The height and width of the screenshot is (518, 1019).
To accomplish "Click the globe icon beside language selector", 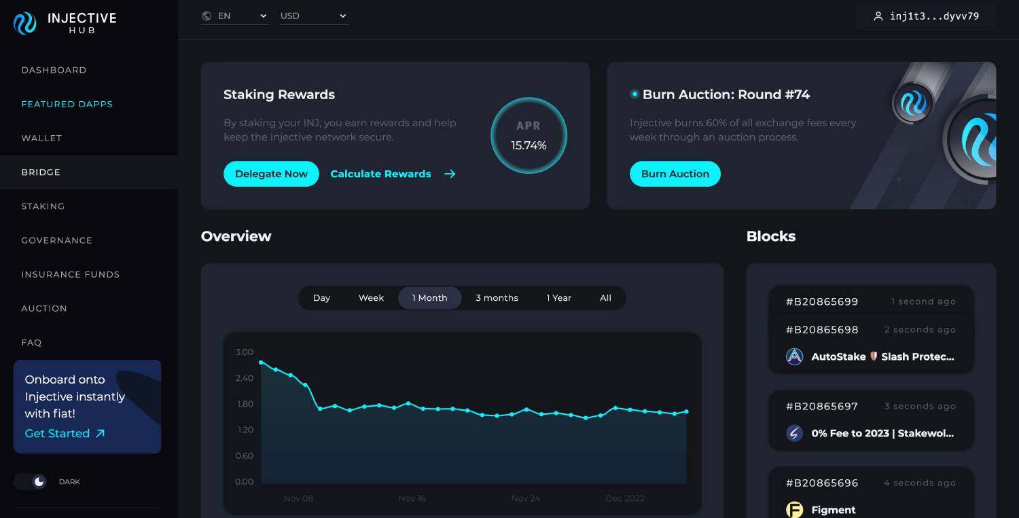I will [x=207, y=16].
